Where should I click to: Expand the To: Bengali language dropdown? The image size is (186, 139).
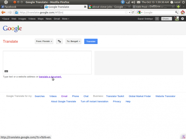(73, 41)
